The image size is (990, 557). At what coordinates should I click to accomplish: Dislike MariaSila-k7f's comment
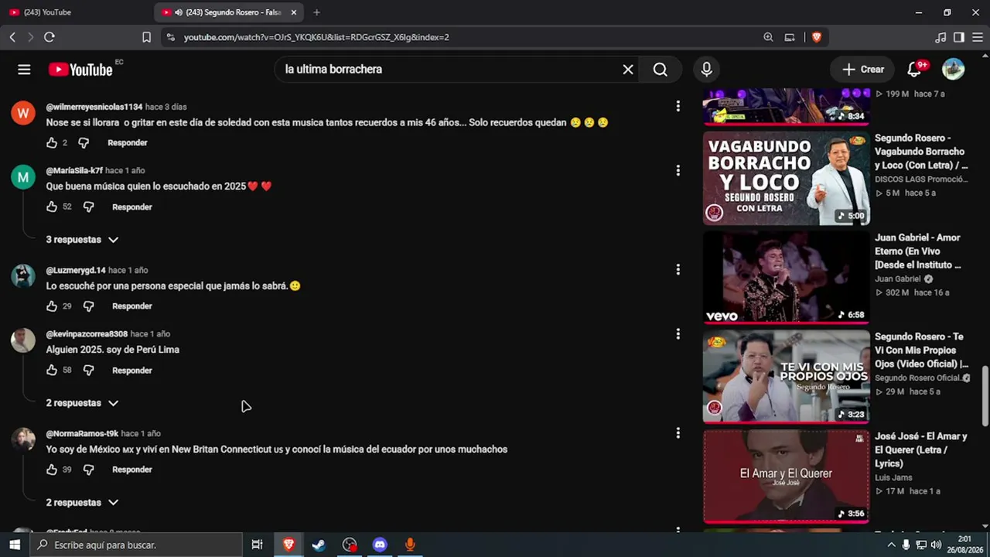coord(88,207)
